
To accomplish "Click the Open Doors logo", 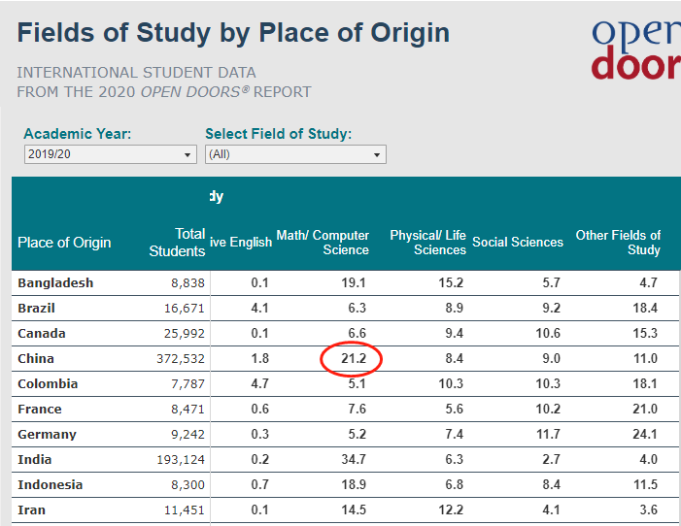I will tap(636, 49).
